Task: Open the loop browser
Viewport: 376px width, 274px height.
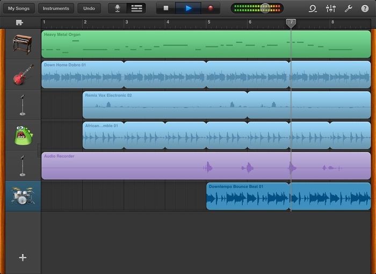Action: (313, 9)
